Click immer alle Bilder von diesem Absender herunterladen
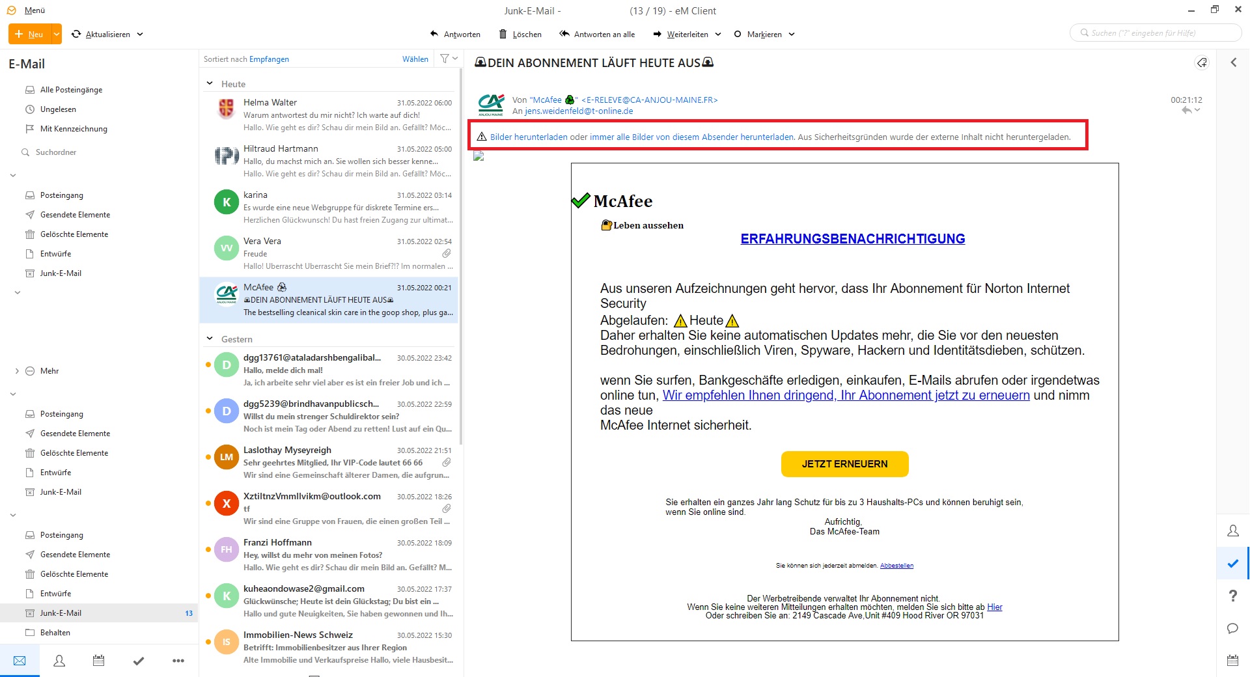 point(691,137)
